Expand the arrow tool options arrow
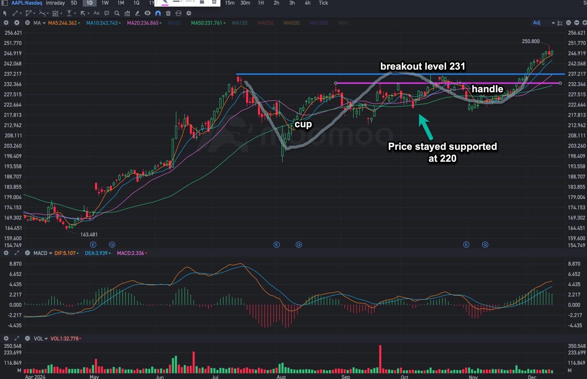587x379 pixels. click(x=88, y=14)
